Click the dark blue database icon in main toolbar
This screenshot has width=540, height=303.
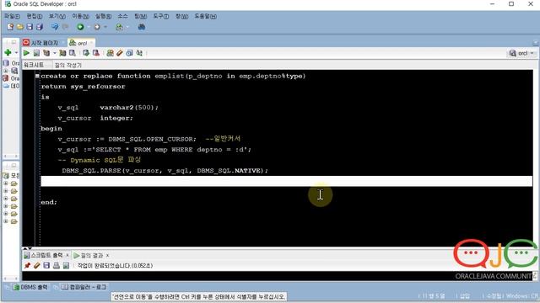pyautogui.click(x=141, y=27)
